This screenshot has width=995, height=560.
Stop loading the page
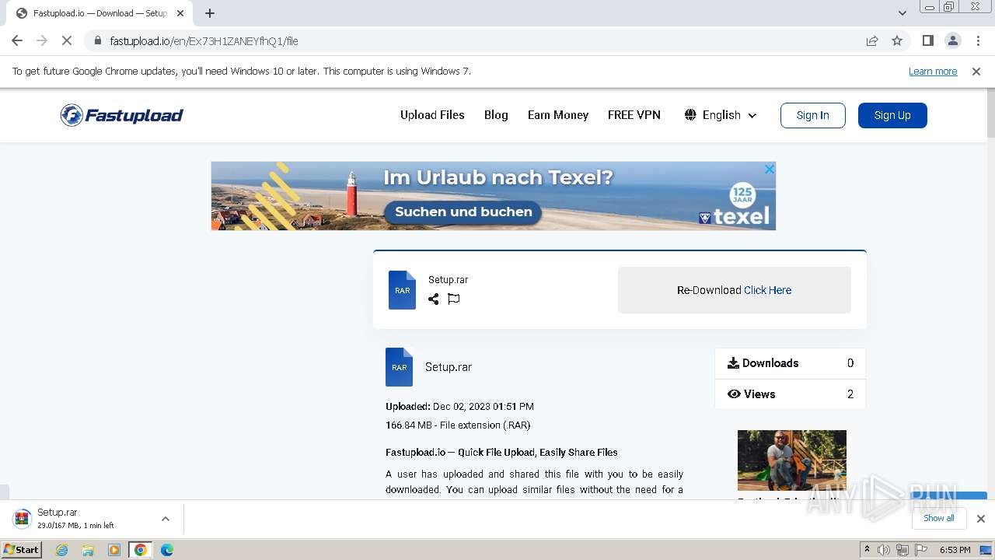click(67, 40)
